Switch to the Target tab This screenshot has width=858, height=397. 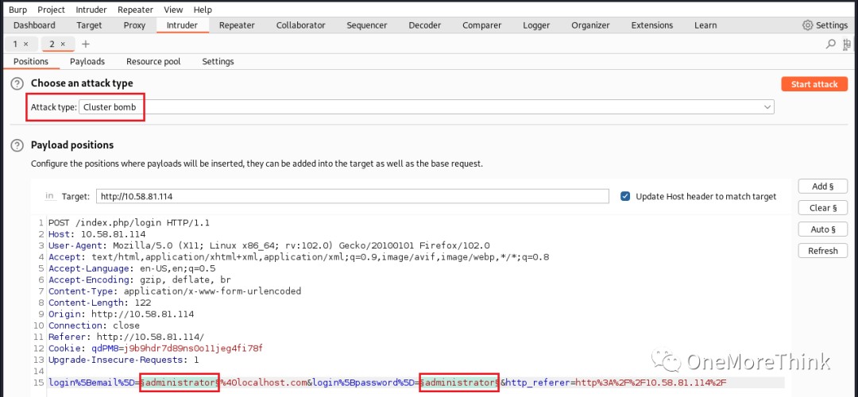[89, 25]
